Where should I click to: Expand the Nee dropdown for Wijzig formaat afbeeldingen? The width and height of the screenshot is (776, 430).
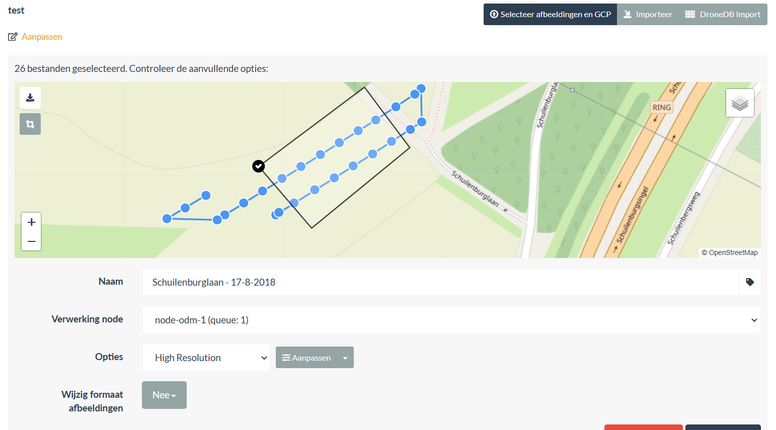[x=164, y=395]
